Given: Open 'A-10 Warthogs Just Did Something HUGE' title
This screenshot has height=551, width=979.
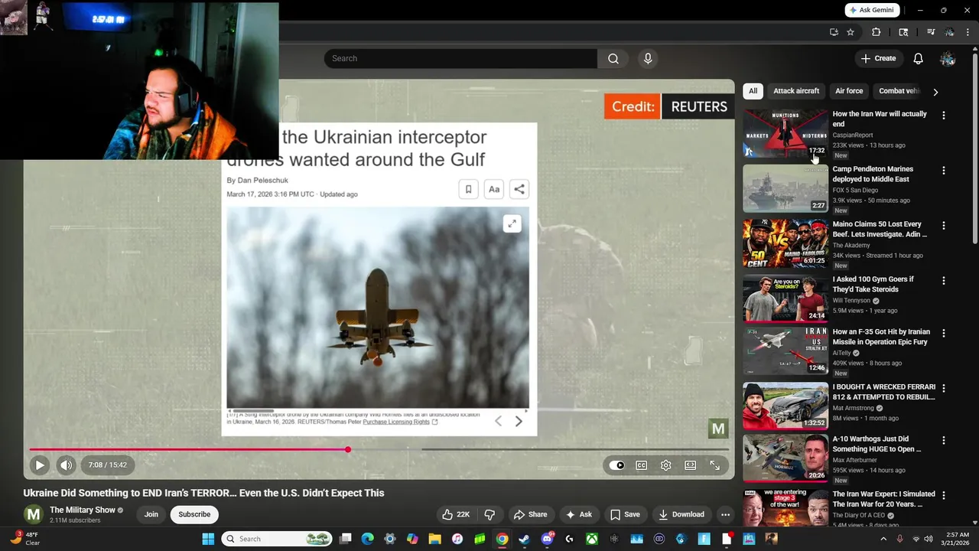Looking at the screenshot, I should (877, 444).
